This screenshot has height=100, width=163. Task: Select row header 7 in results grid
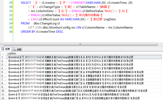(x=4, y=80)
